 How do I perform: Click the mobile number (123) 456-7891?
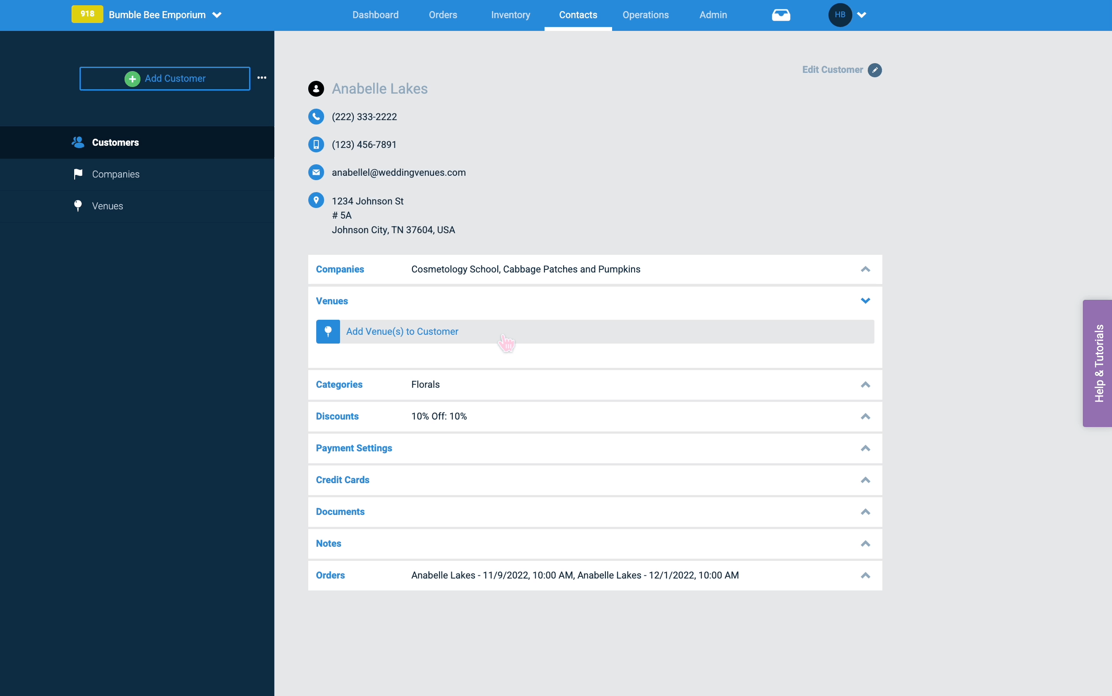pyautogui.click(x=364, y=144)
